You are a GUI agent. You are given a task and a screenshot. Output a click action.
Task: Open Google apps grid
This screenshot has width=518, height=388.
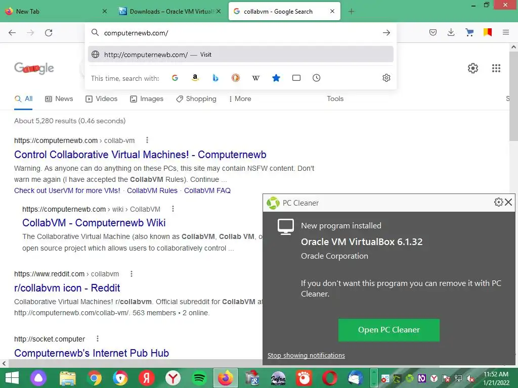click(x=496, y=68)
